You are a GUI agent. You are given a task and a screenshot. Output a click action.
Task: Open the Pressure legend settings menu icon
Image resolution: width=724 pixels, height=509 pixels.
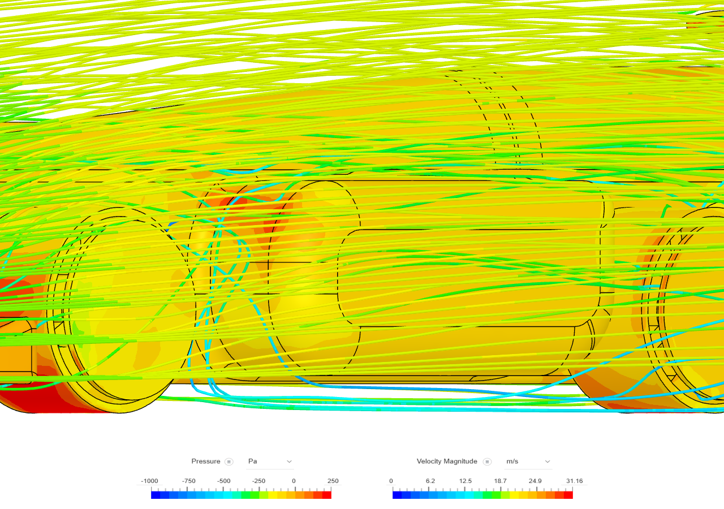tap(229, 461)
